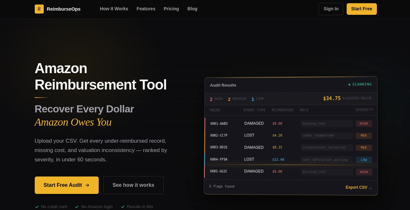Image resolution: width=410 pixels, height=210 pixels.
Task: Click the green SCANNING status dot
Action: pos(350,84)
